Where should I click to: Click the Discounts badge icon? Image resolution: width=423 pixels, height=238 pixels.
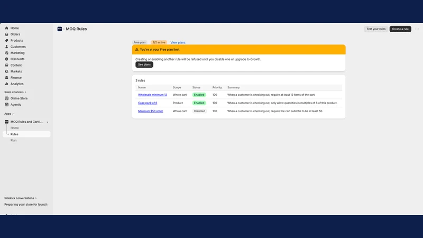(7, 59)
